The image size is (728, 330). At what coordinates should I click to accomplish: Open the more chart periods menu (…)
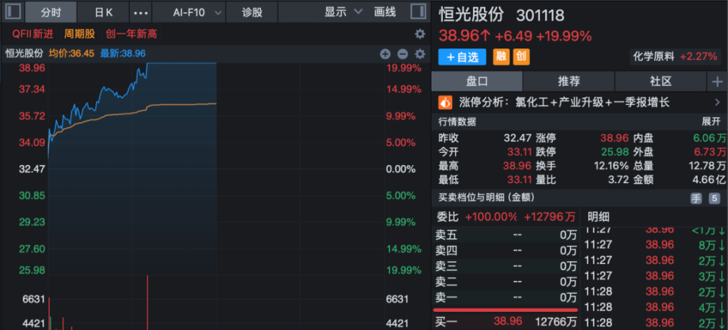140,13
